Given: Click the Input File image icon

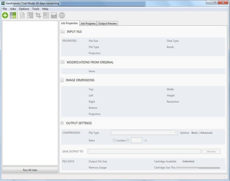Looking at the screenshot, I should [62, 32].
